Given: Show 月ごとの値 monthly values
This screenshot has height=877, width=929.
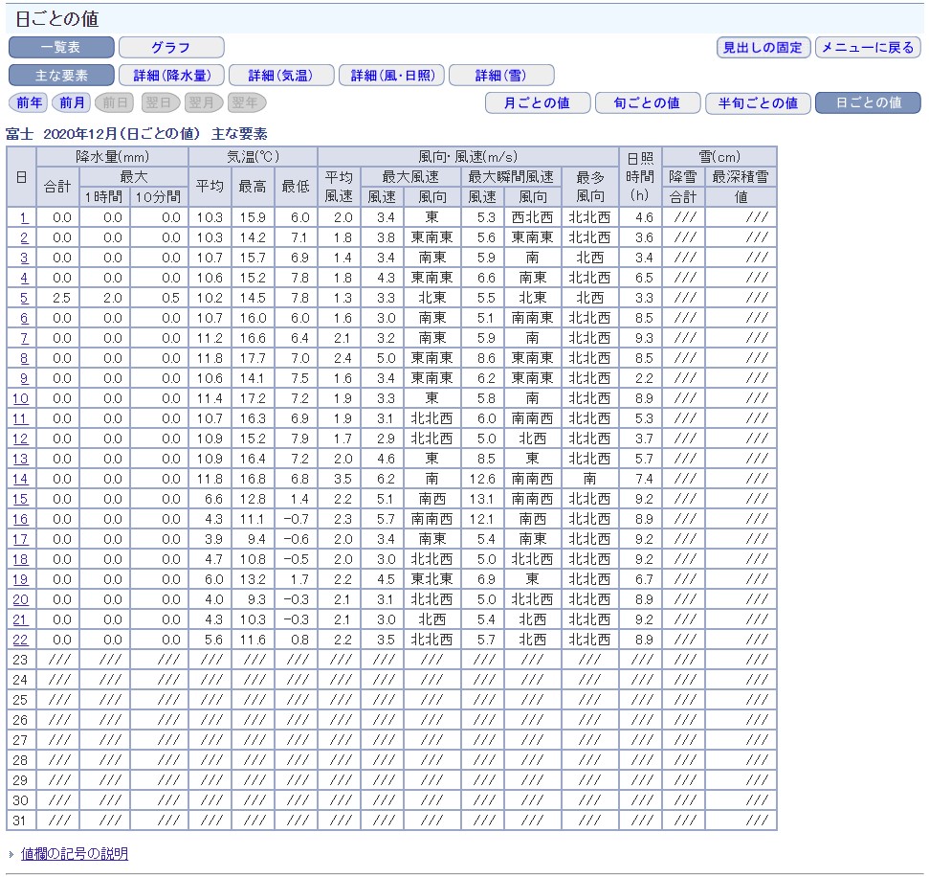Looking at the screenshot, I should pos(538,102).
